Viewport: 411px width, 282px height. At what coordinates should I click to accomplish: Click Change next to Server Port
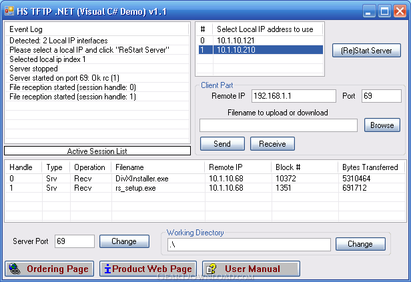124,241
